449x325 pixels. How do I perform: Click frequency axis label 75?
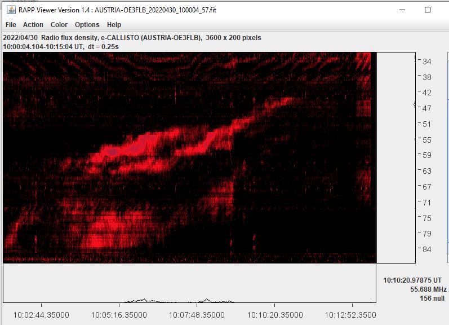426,218
